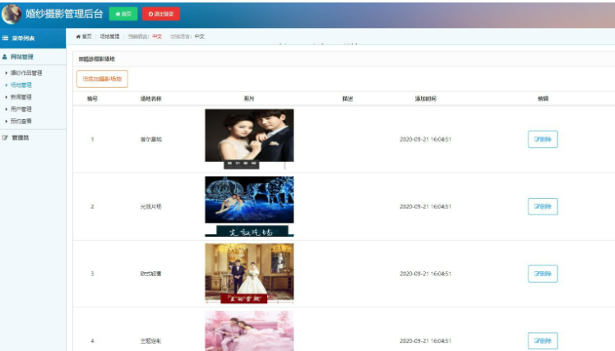Screen dimensions: 615x351
Task: Click the admin avatar in the header
Action: click(12, 14)
